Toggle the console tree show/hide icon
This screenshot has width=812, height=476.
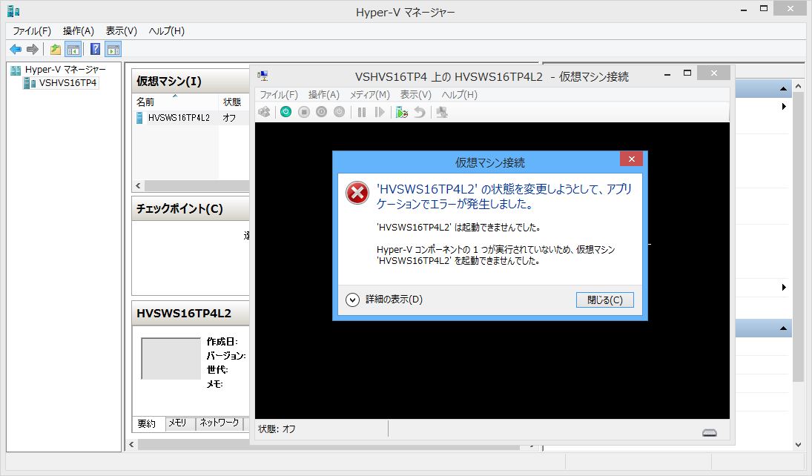[x=73, y=50]
